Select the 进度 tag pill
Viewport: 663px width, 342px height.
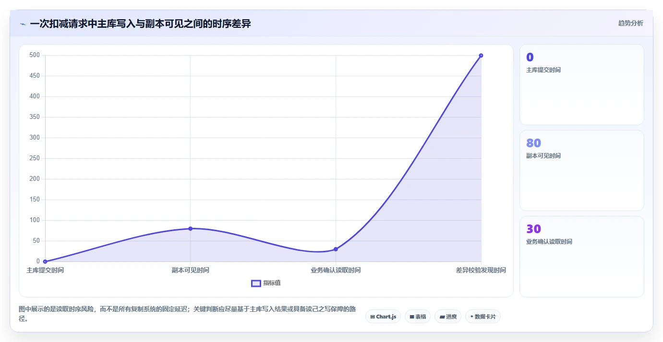tap(448, 317)
